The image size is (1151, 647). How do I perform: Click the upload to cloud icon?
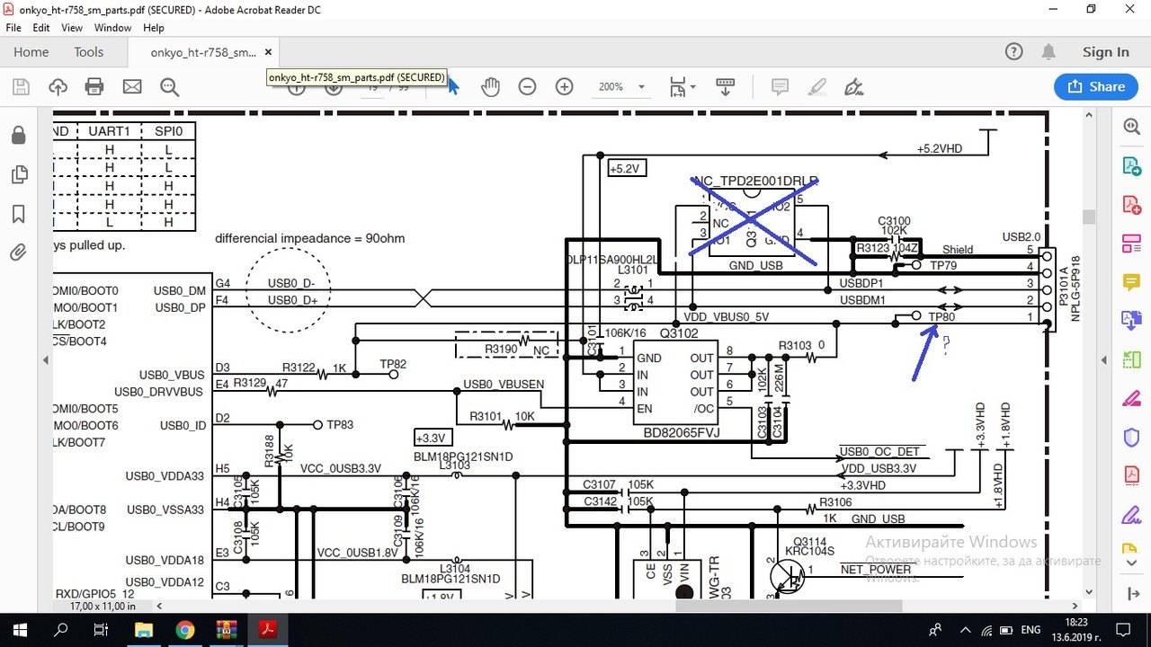(58, 87)
